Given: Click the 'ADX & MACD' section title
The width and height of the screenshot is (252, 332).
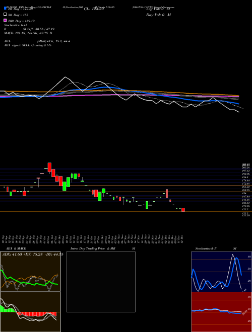Looking at the screenshot, I should [x=16, y=248].
